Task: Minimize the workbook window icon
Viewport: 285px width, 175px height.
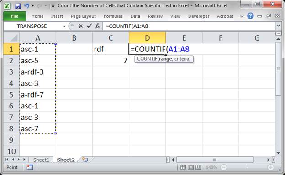Action: [259, 16]
